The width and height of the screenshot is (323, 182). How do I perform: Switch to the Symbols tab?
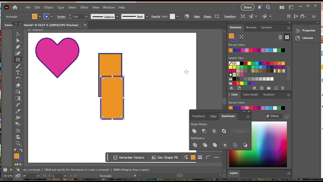pos(266,27)
